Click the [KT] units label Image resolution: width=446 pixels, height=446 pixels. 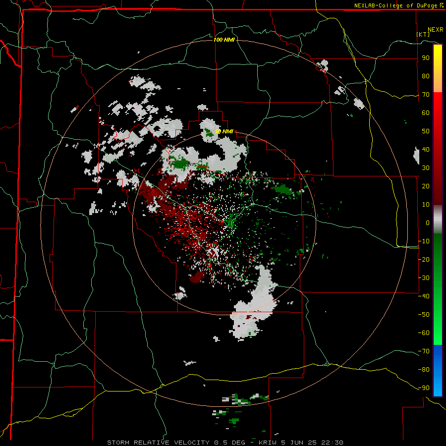click(x=423, y=34)
